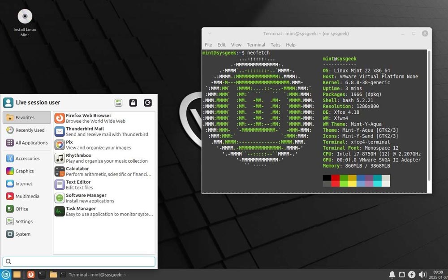The height and width of the screenshot is (280, 448).
Task: Click the notification bell in the system tray
Action: point(392,275)
